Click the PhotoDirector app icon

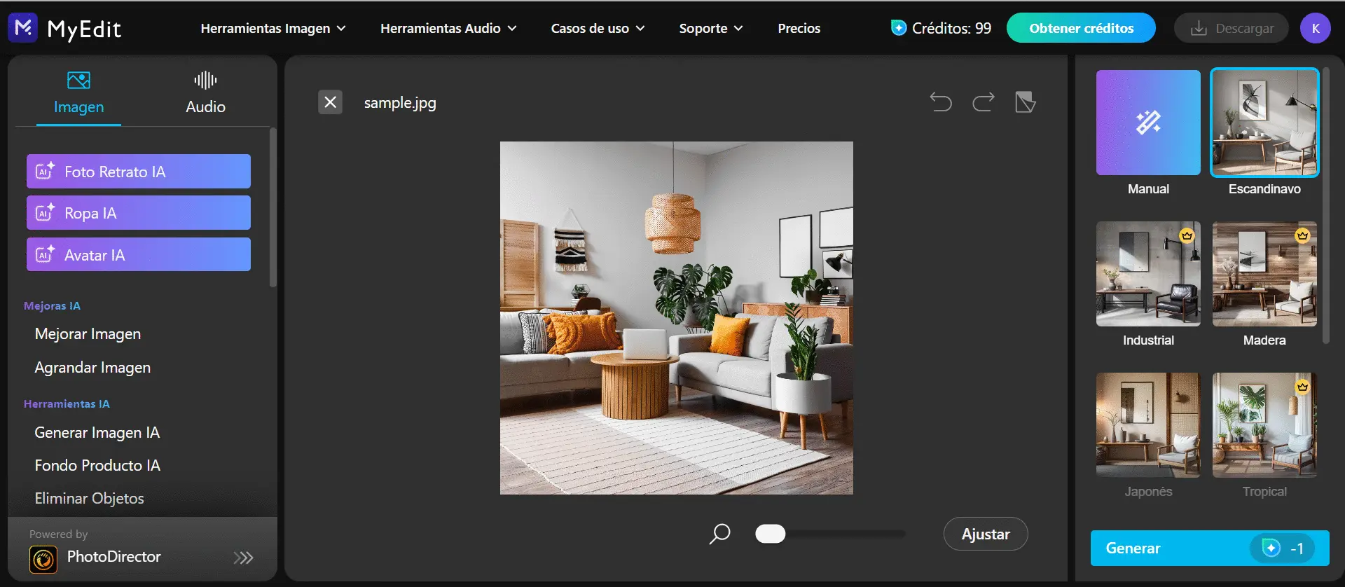tap(43, 559)
